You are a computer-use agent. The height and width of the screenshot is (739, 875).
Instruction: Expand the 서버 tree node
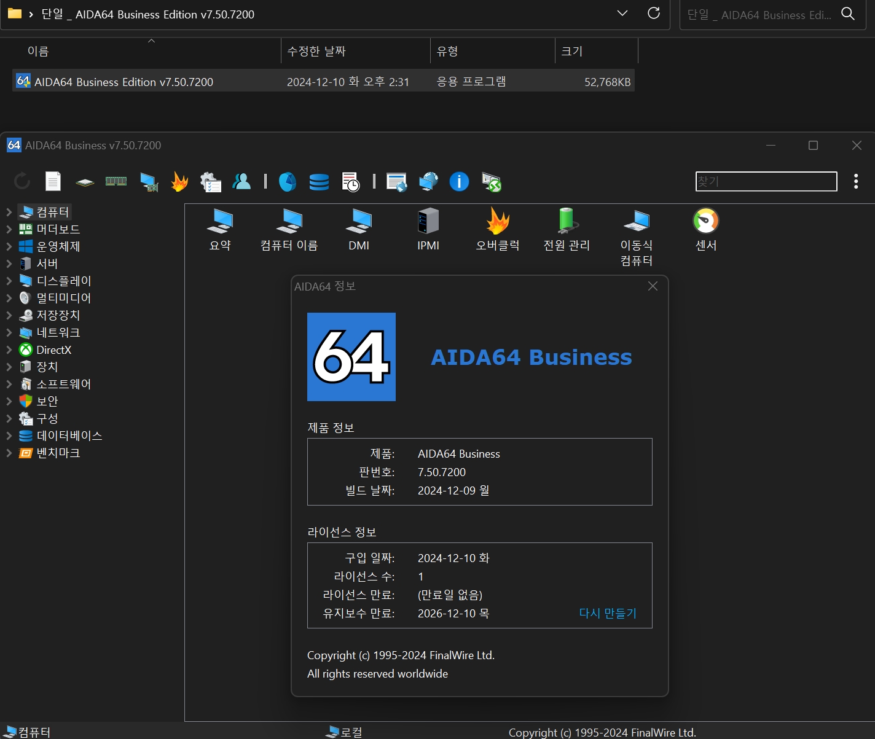(x=9, y=264)
